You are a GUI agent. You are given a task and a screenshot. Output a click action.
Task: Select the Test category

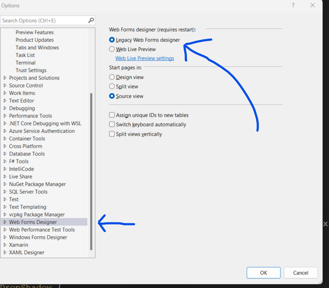14,199
